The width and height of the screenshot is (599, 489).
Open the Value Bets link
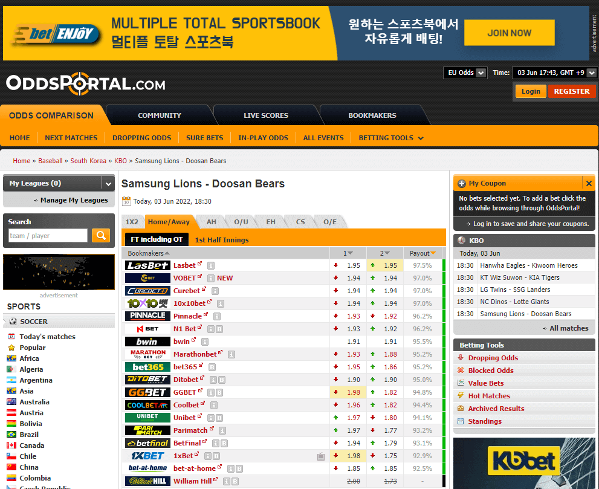486,383
